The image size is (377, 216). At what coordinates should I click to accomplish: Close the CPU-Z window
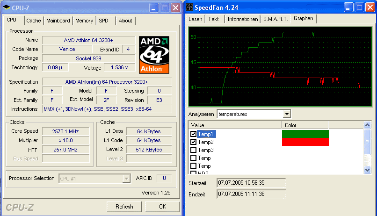click(x=176, y=7)
